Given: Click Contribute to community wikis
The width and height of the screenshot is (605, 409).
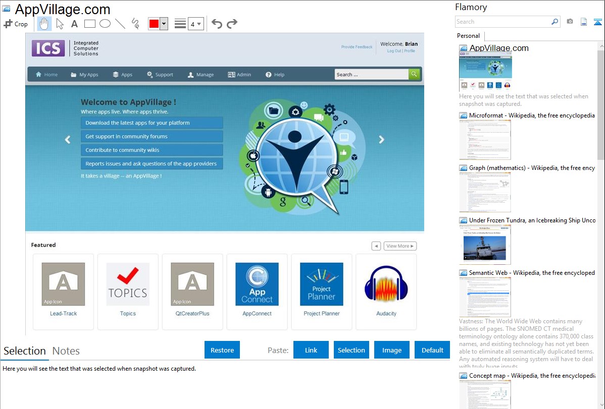Looking at the screenshot, I should [152, 150].
